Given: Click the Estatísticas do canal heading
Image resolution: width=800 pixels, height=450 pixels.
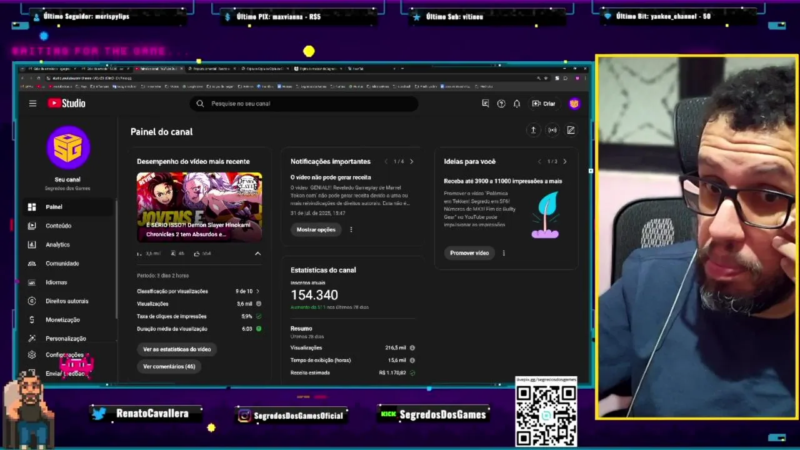Looking at the screenshot, I should tap(323, 270).
